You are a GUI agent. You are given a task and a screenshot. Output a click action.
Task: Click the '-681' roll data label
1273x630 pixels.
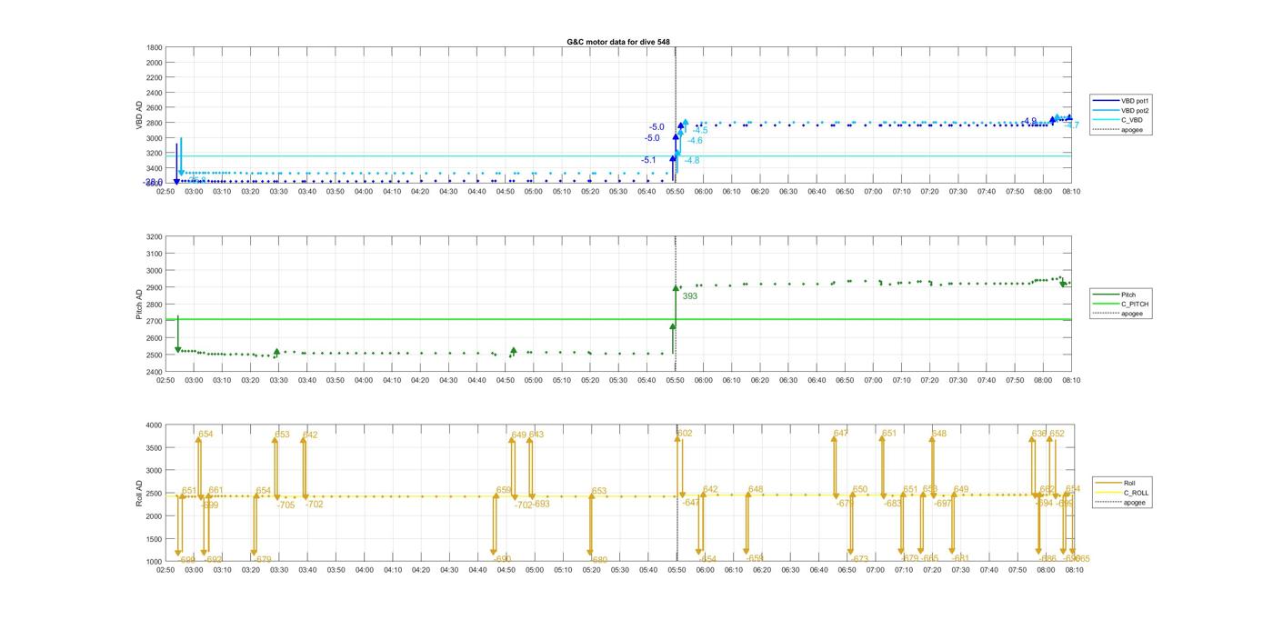click(x=961, y=559)
